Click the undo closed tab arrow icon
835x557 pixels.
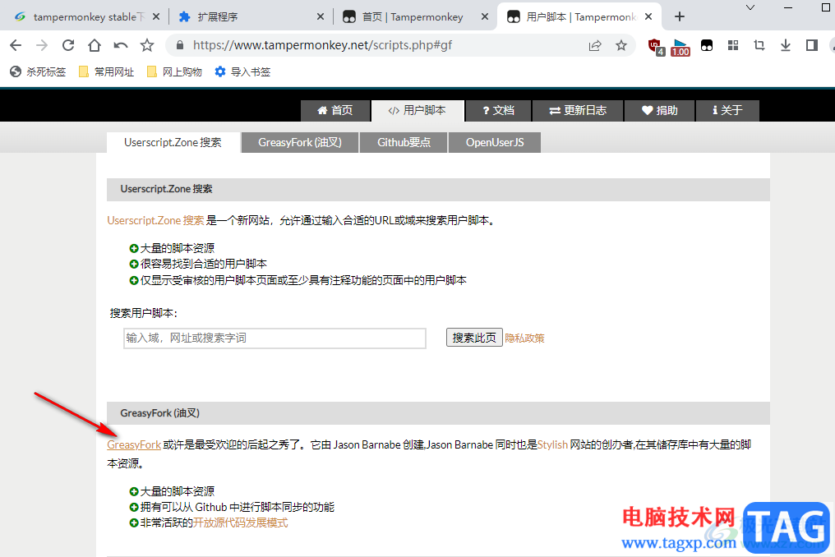(x=121, y=45)
